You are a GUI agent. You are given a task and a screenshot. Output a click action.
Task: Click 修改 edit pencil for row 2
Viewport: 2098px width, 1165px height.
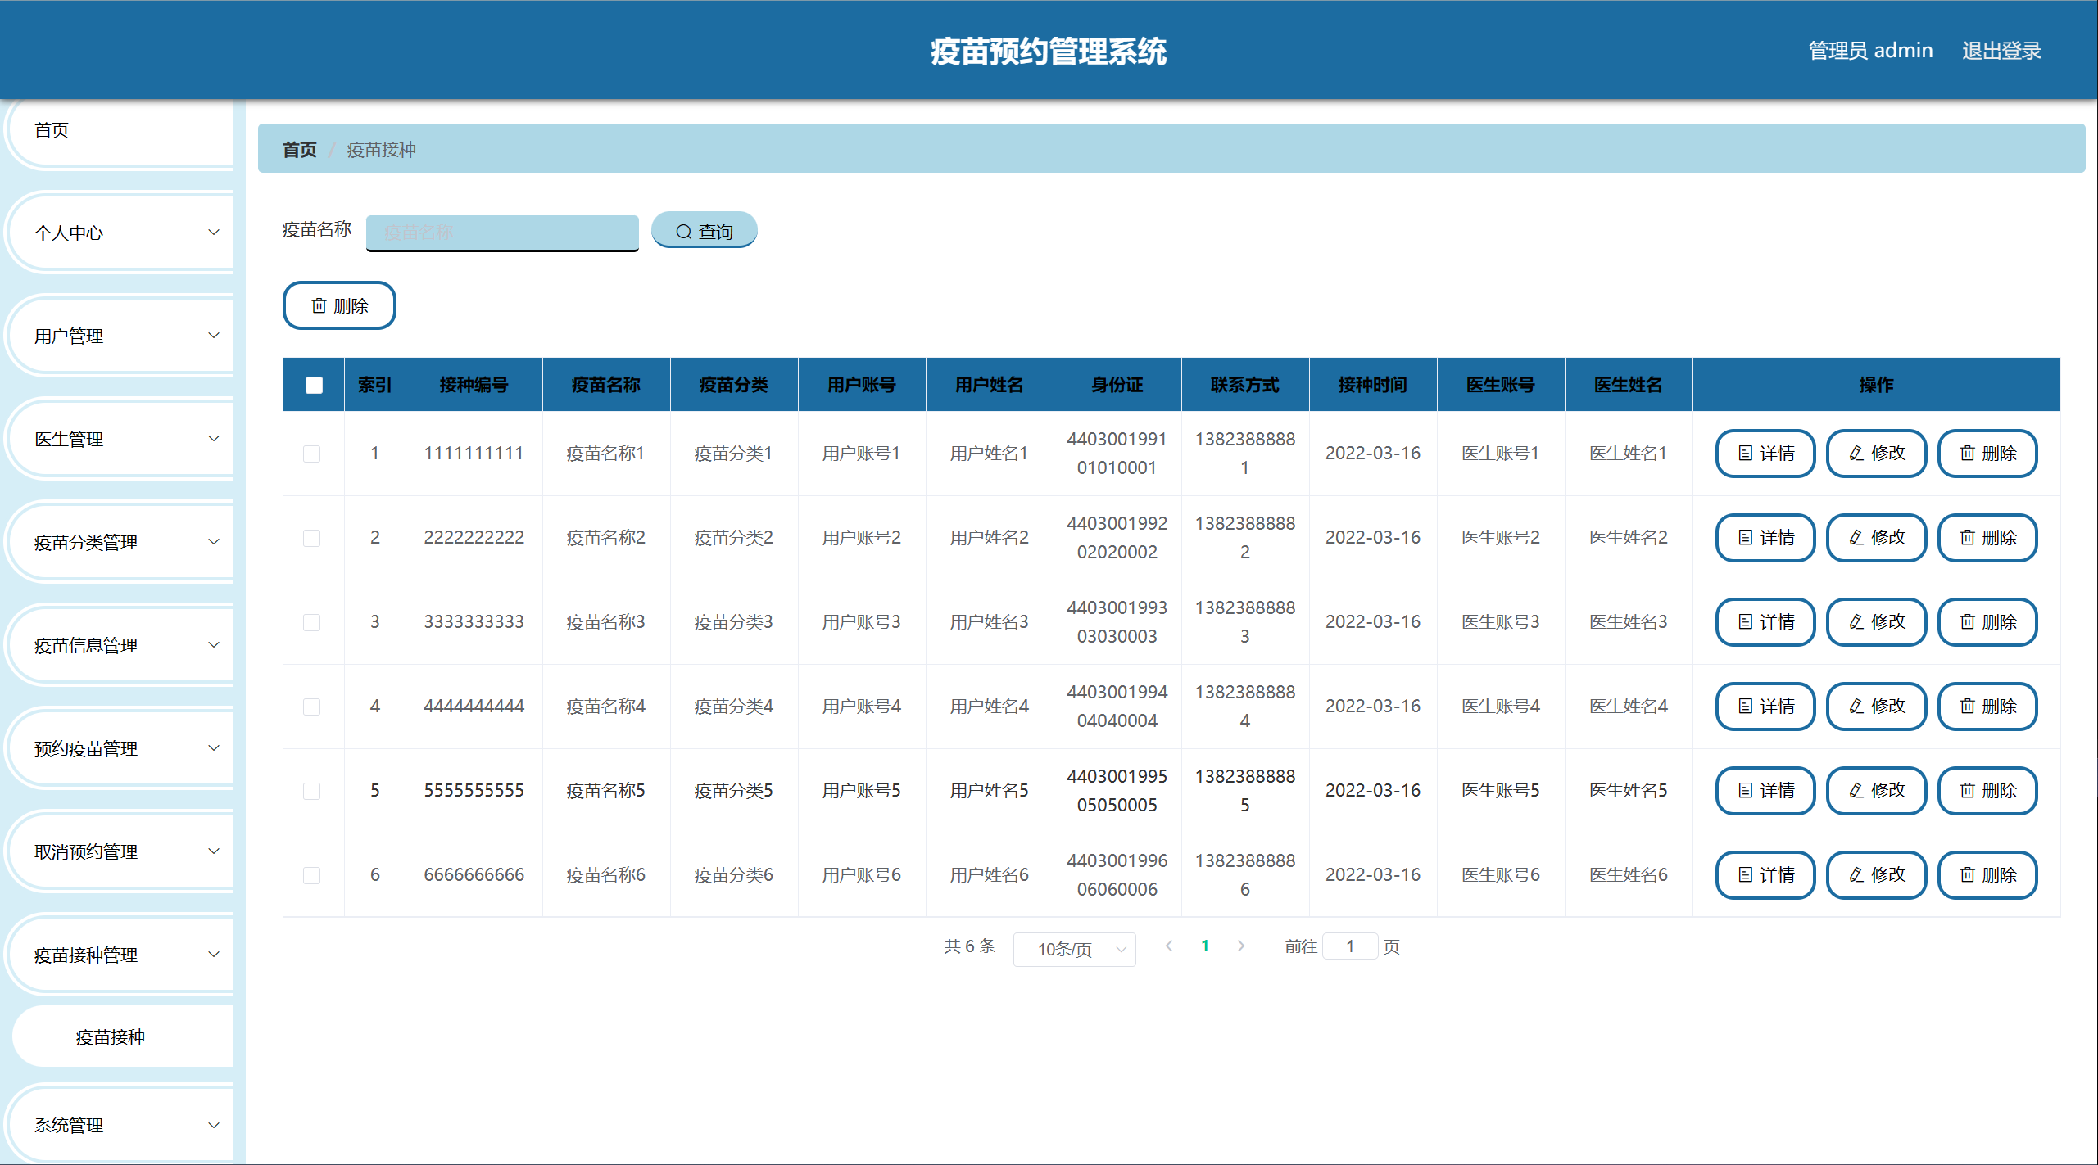click(1876, 537)
